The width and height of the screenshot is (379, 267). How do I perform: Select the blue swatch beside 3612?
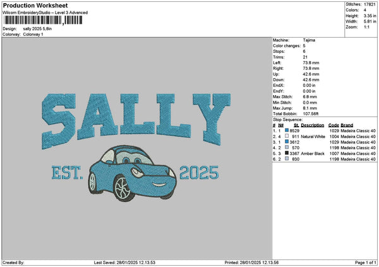pyautogui.click(x=287, y=142)
